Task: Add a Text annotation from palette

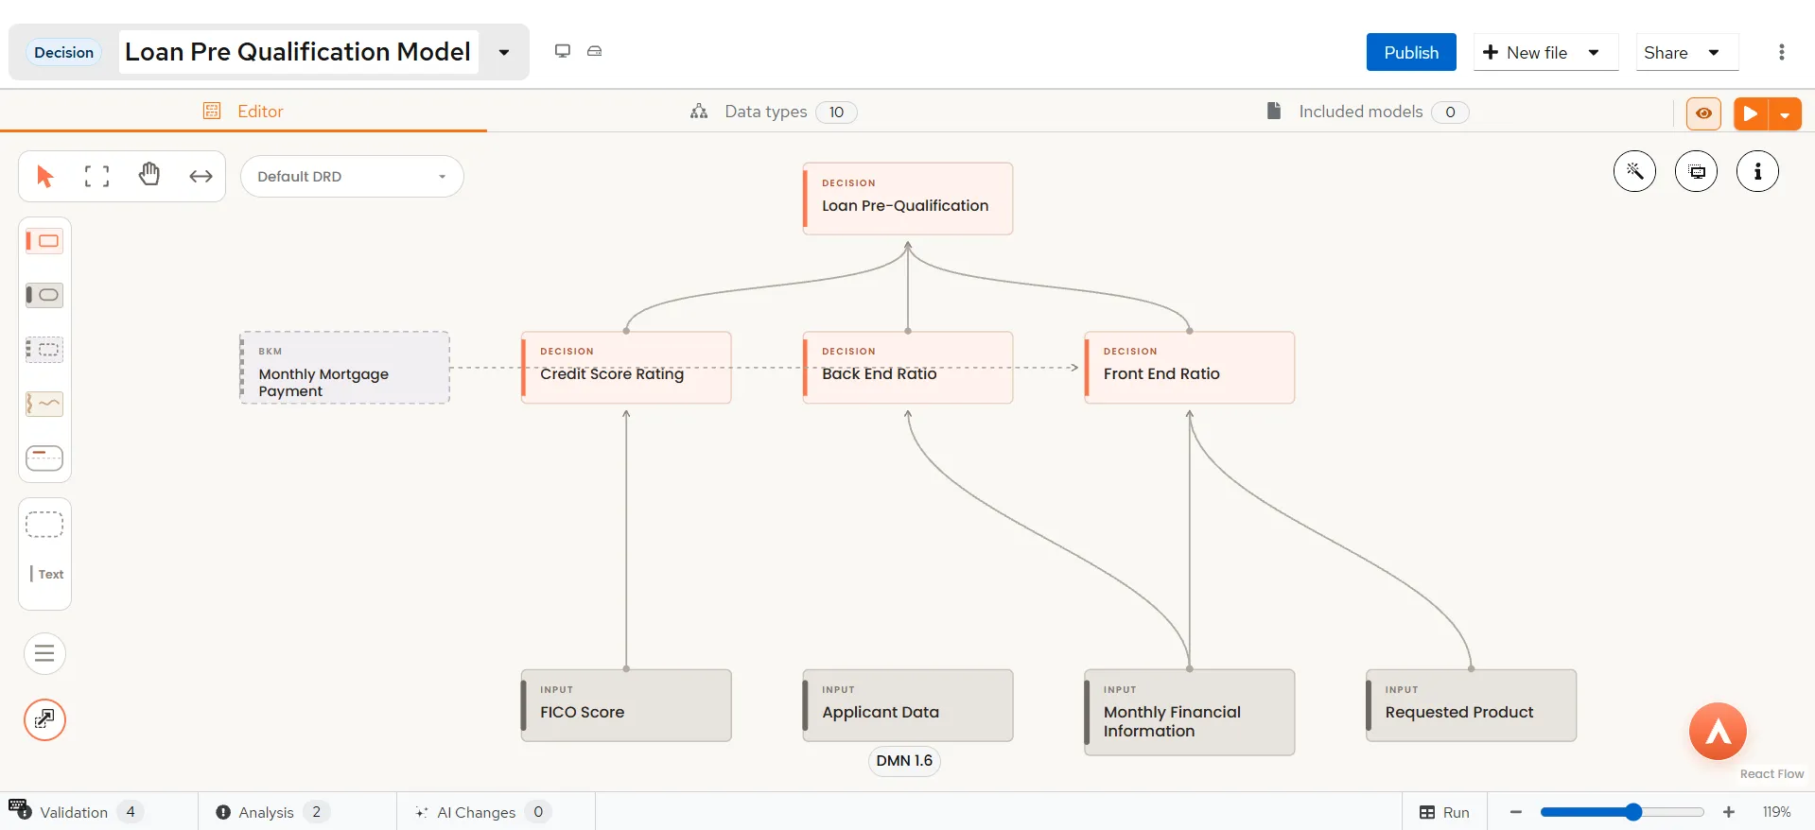Action: 45,574
